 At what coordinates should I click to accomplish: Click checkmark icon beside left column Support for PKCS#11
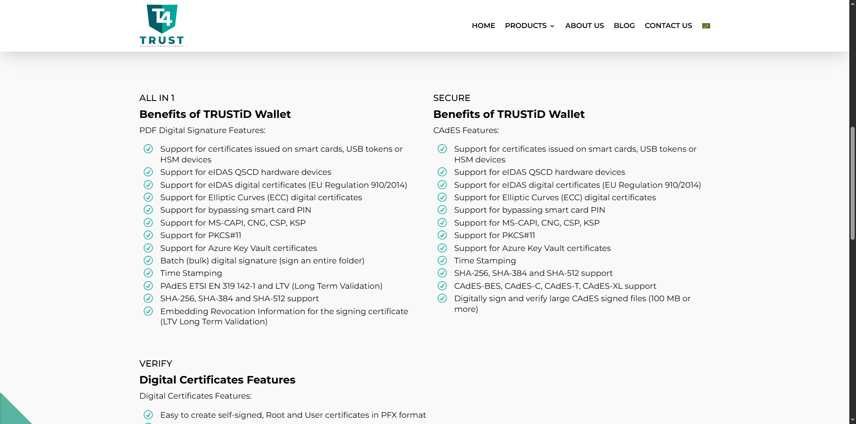(148, 235)
